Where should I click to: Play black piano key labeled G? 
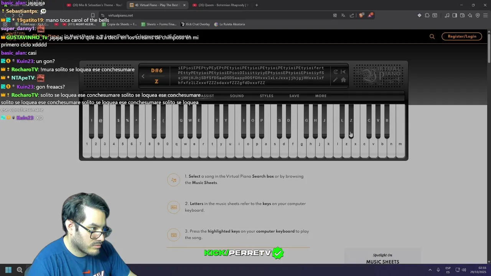coord(306,121)
